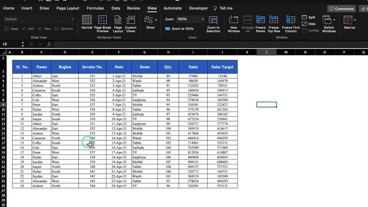Click the date cell 24-Apr-21
368x207 pixels.
(119, 186)
